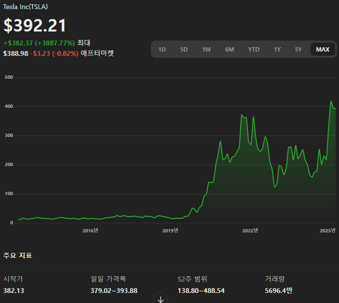This screenshot has width=339, height=303.
Task: Click the 52주 범위 label
Action: click(193, 279)
